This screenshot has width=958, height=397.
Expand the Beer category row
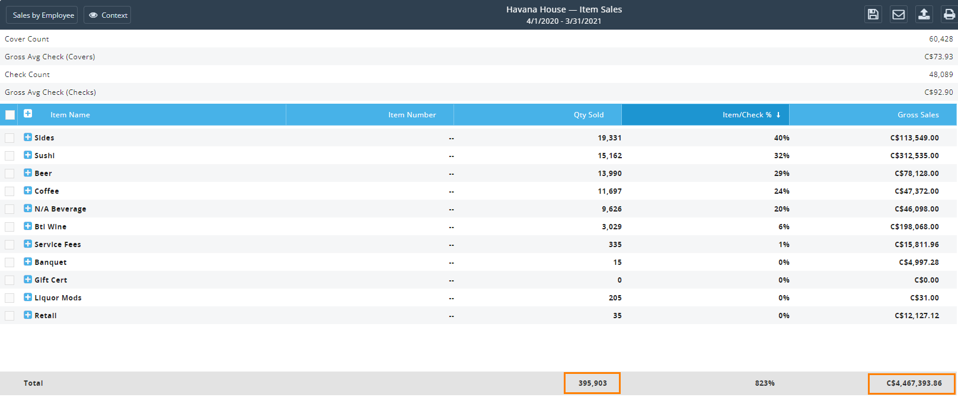point(28,172)
